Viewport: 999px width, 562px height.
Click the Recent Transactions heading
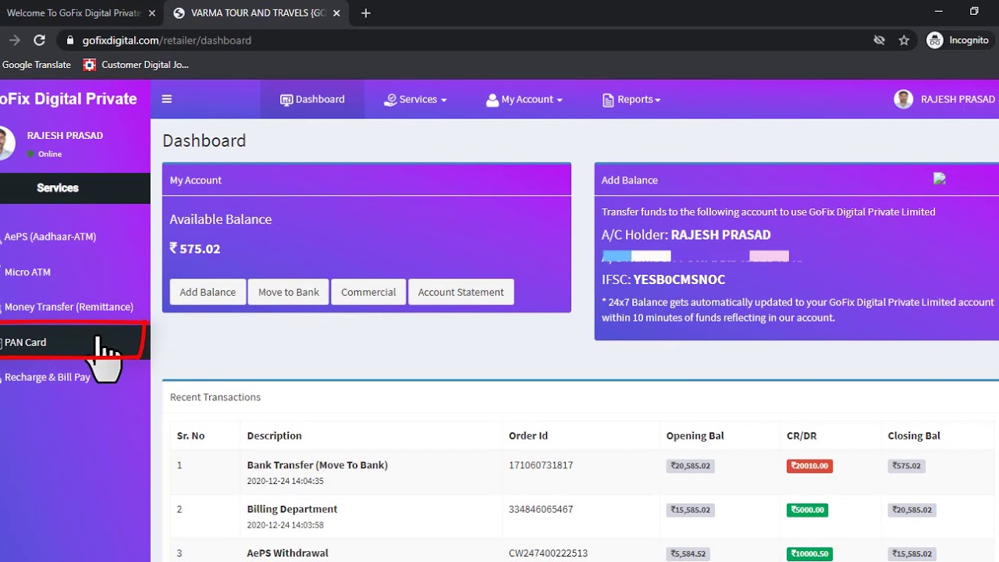click(215, 397)
